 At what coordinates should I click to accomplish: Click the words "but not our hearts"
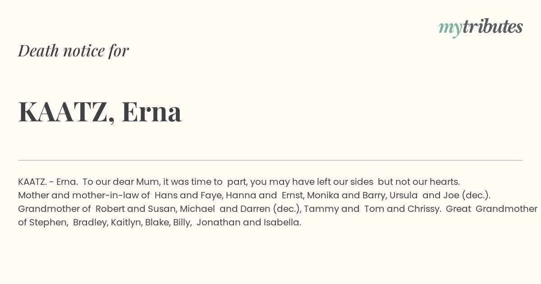[417, 182]
